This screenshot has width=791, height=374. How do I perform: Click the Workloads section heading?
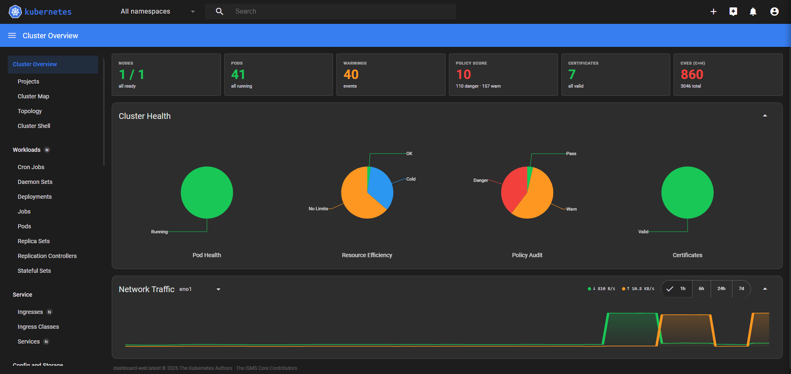point(26,150)
